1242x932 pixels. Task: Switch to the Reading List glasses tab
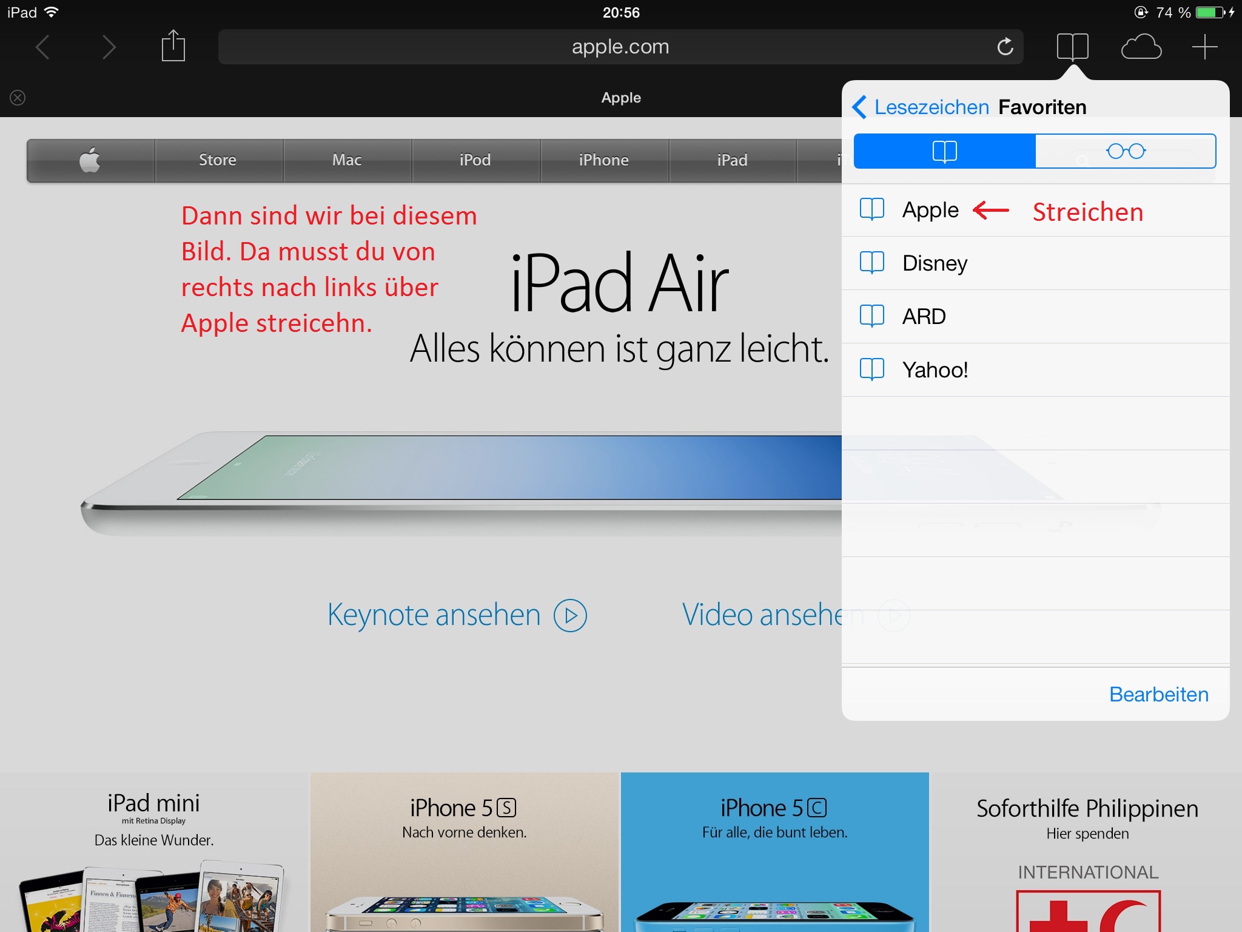point(1126,151)
